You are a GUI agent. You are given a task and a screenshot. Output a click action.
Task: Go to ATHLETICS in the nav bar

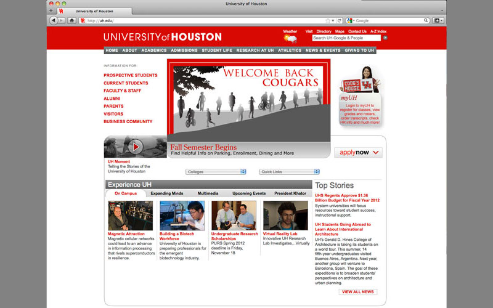(290, 51)
